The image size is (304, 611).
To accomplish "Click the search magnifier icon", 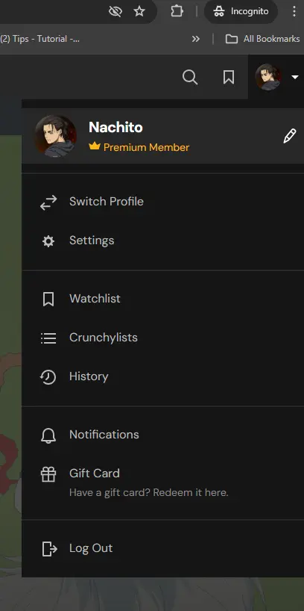I will coord(190,77).
